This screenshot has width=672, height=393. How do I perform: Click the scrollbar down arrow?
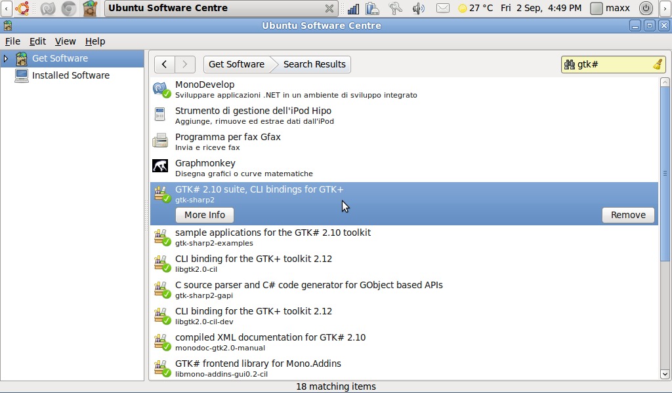(x=665, y=374)
